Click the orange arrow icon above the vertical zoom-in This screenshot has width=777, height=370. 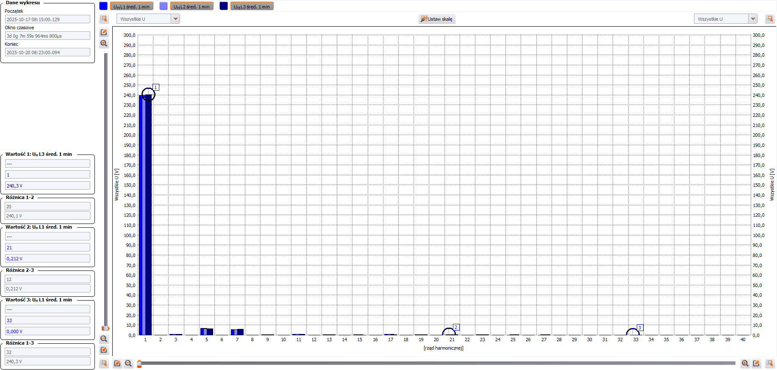(x=104, y=33)
